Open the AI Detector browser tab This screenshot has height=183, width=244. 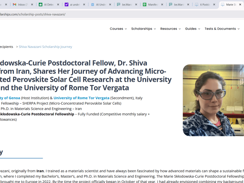tap(49, 5)
